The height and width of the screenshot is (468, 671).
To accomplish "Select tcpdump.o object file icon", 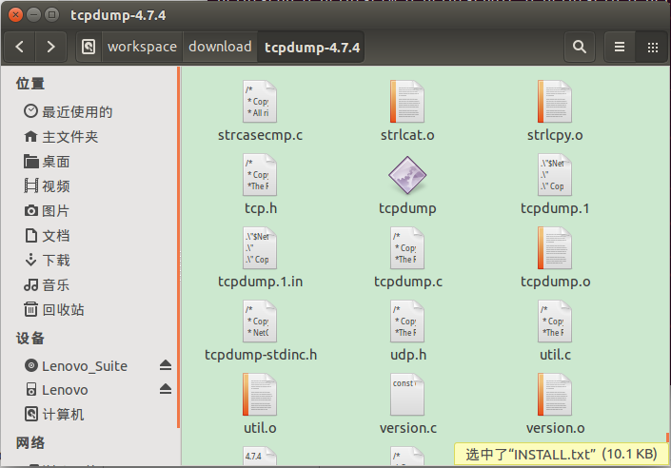I will coord(555,248).
